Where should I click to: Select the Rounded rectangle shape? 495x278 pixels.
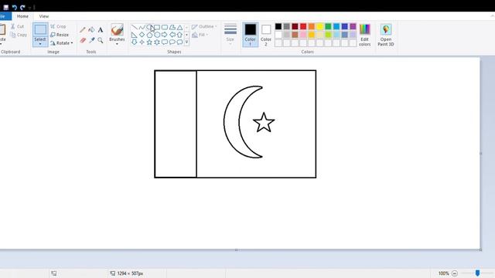(x=165, y=28)
